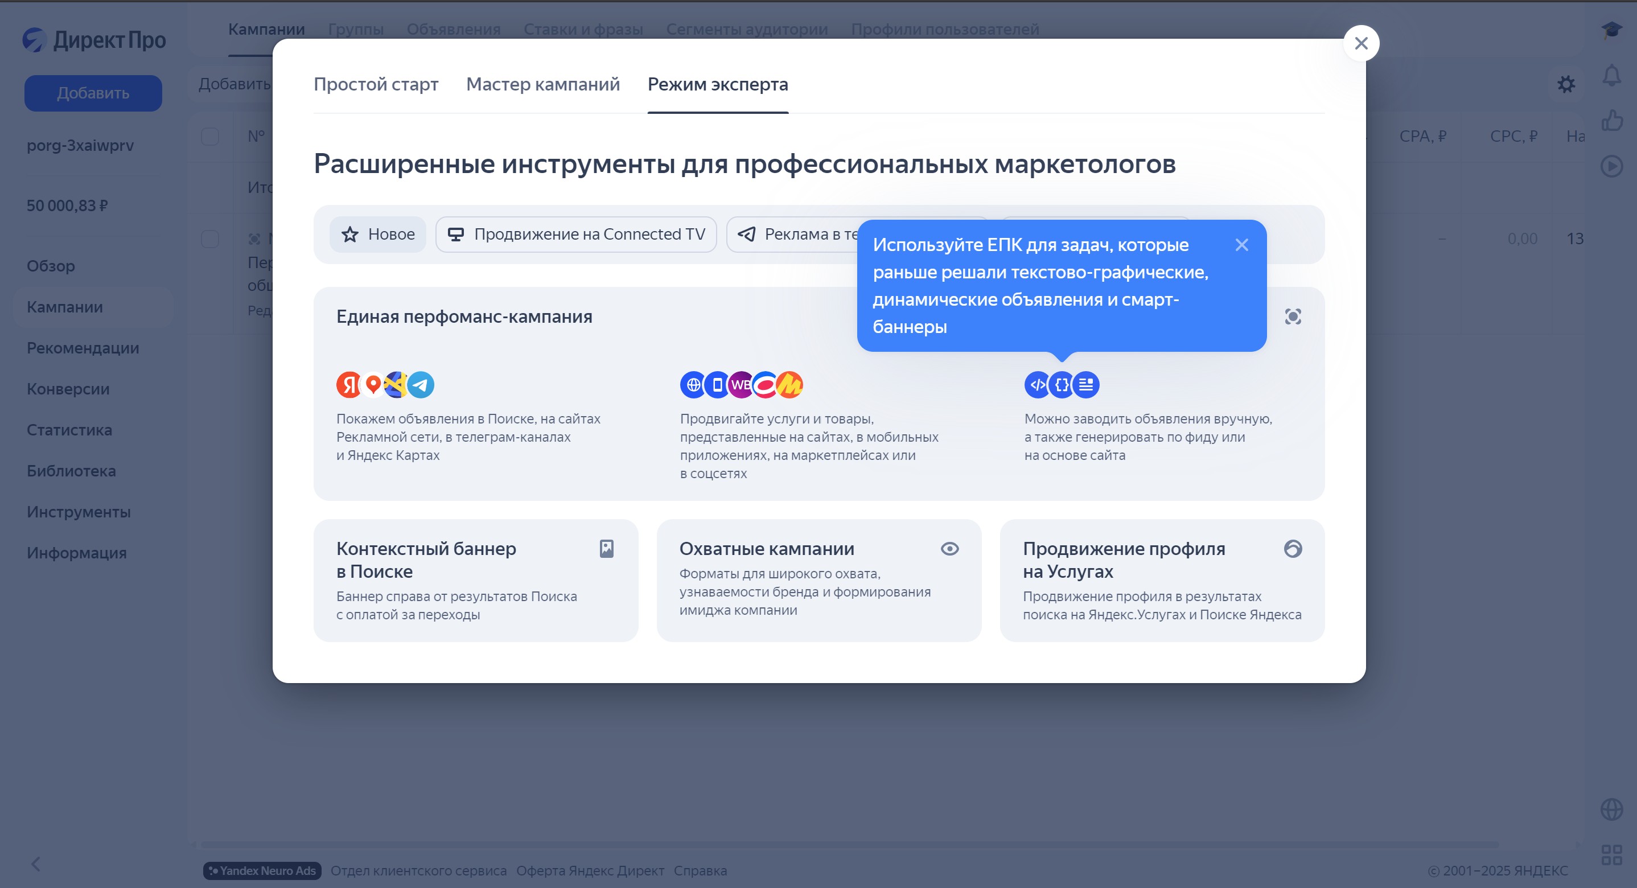The image size is (1637, 888).
Task: Switch to the Простой старт tab
Action: [376, 84]
